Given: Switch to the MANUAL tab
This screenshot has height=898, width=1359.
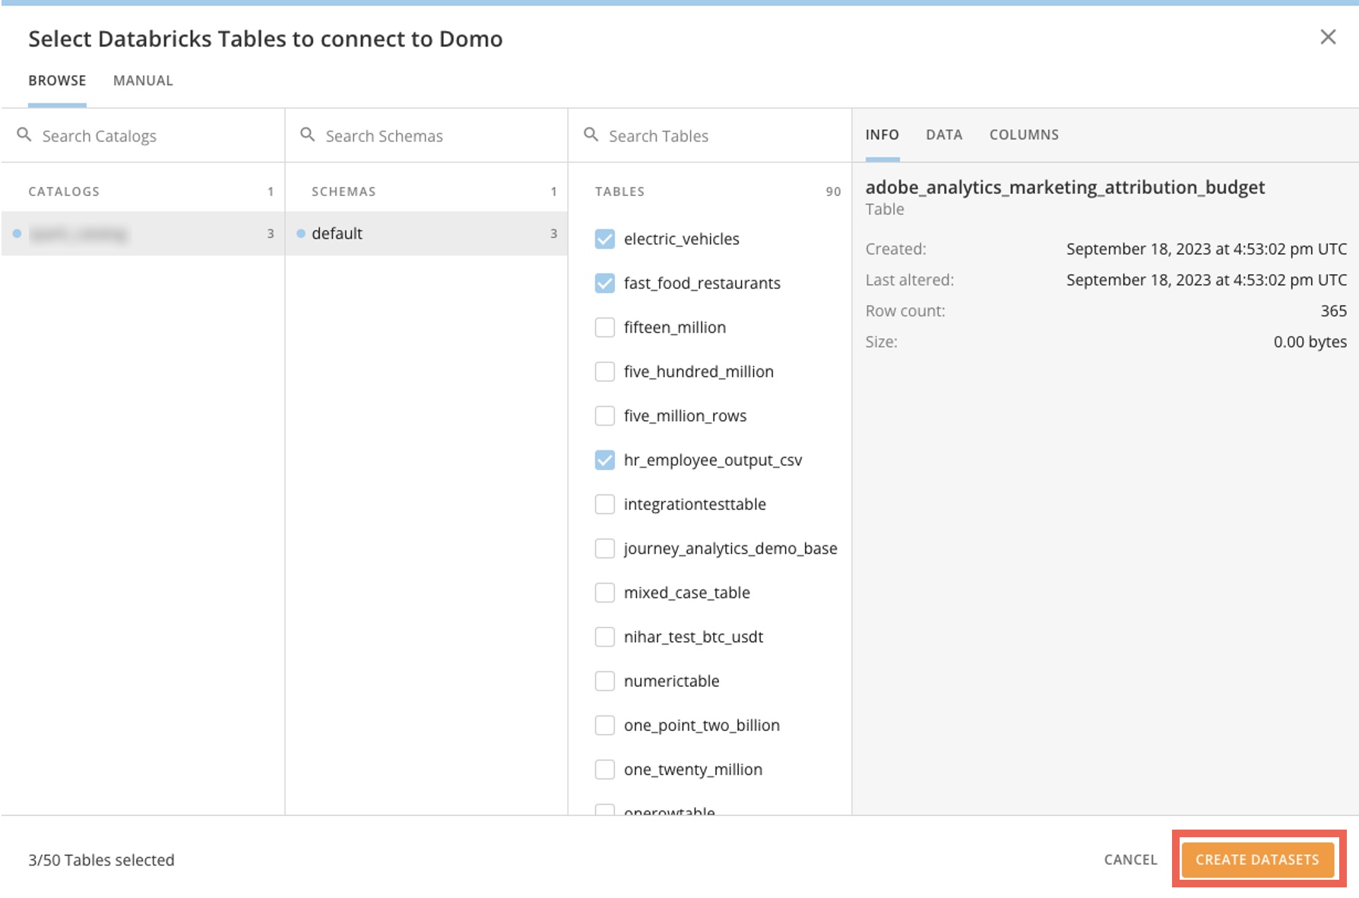Looking at the screenshot, I should (143, 80).
